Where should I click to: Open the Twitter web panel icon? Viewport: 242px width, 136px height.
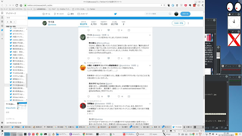click(2, 30)
